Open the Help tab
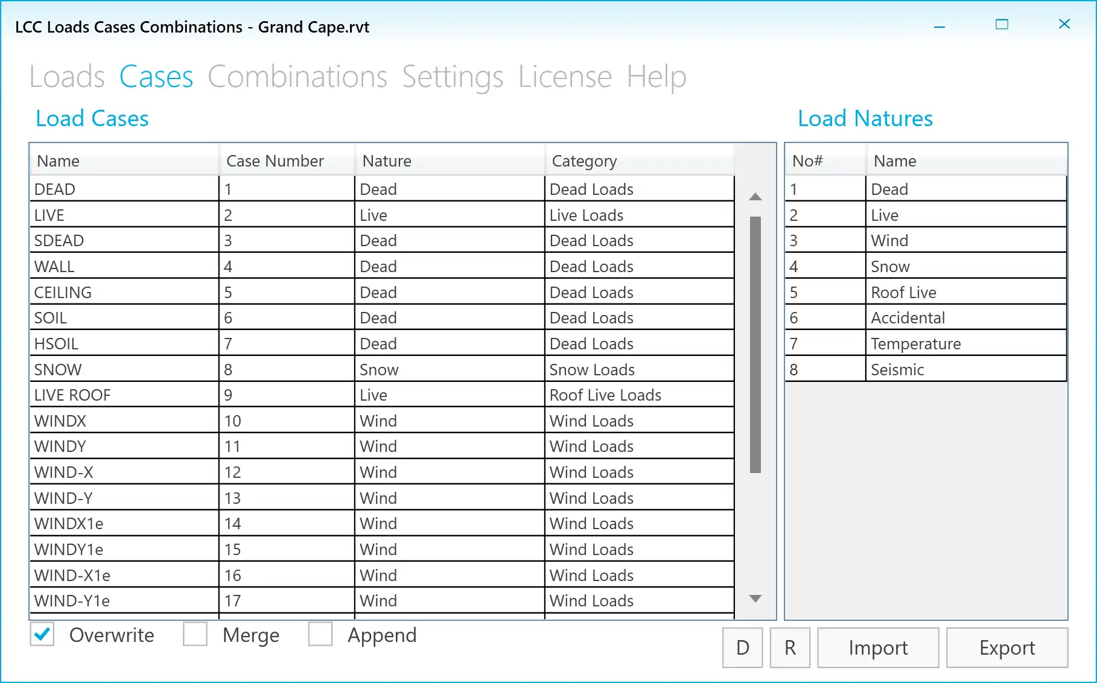The width and height of the screenshot is (1097, 683). [x=657, y=77]
